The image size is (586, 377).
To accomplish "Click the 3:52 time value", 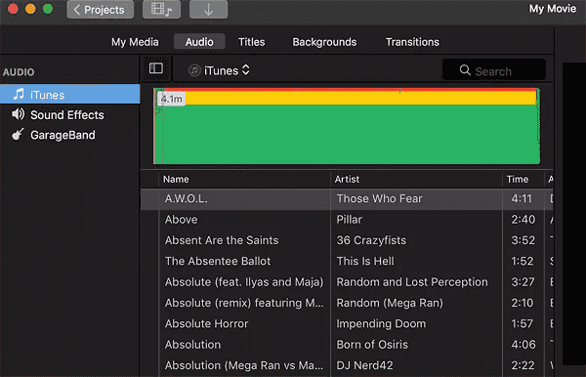I will click(523, 240).
